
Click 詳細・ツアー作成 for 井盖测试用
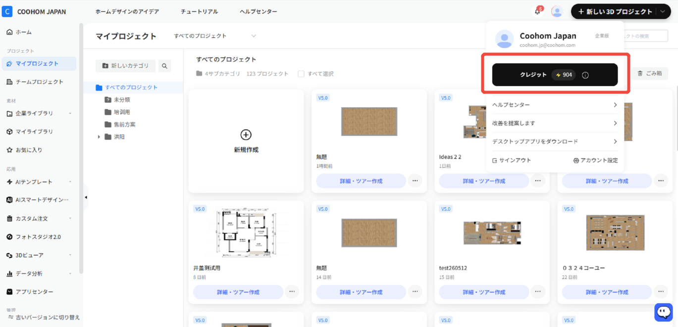point(238,292)
